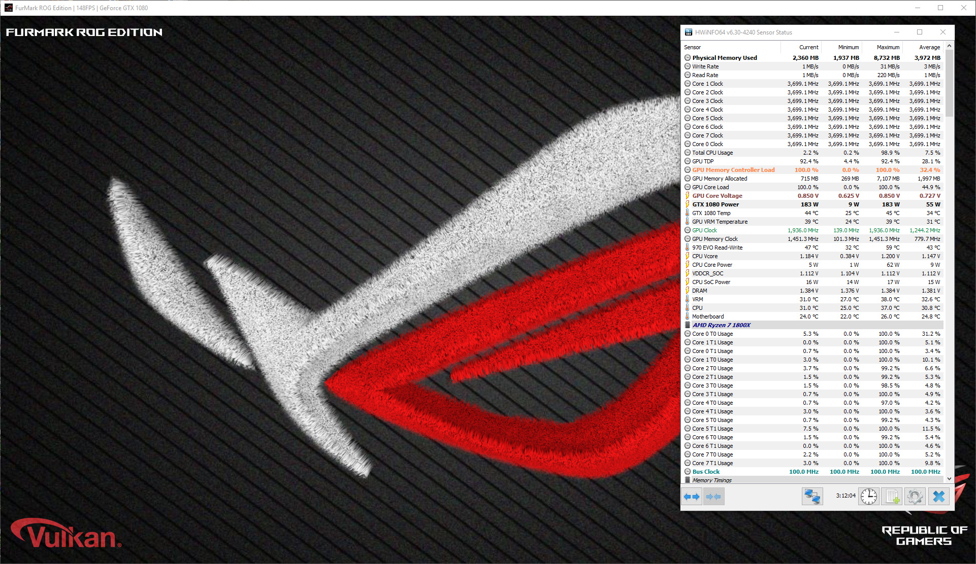976x564 pixels.
Task: Click the Maximum column header
Action: [883, 47]
